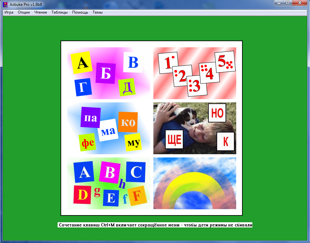
Task: Select the boy with puppy picture
Action: pyautogui.click(x=195, y=128)
